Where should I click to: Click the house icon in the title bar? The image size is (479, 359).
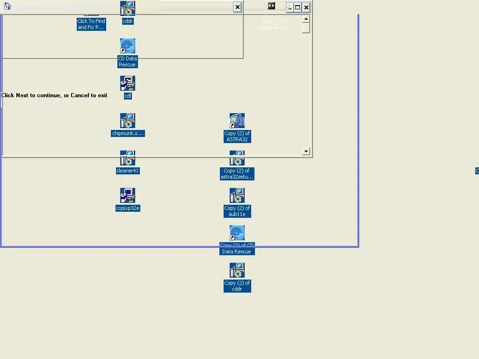(x=7, y=6)
